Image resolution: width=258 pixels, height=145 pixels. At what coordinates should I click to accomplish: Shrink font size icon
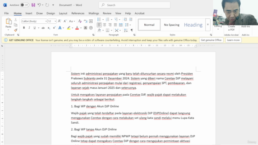pyautogui.click(x=65, y=21)
